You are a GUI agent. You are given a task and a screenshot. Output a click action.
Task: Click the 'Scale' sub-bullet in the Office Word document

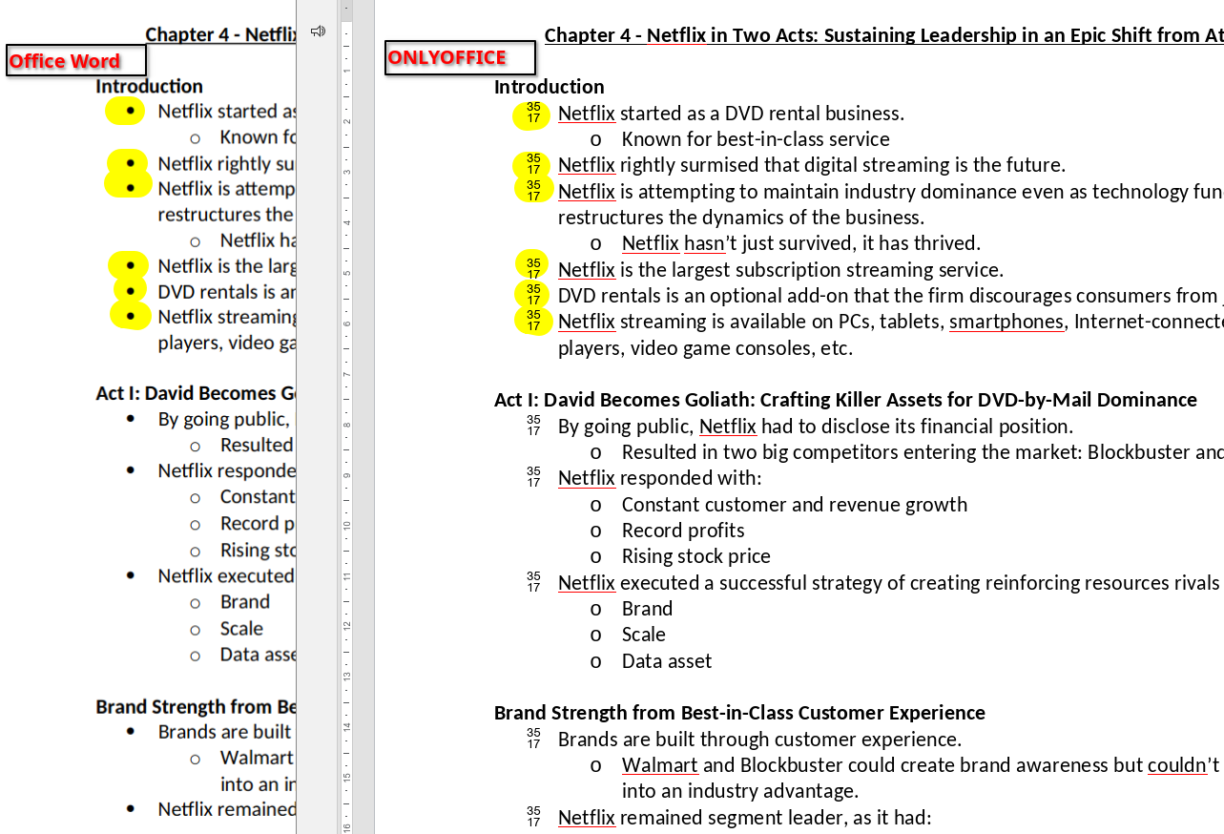point(241,629)
